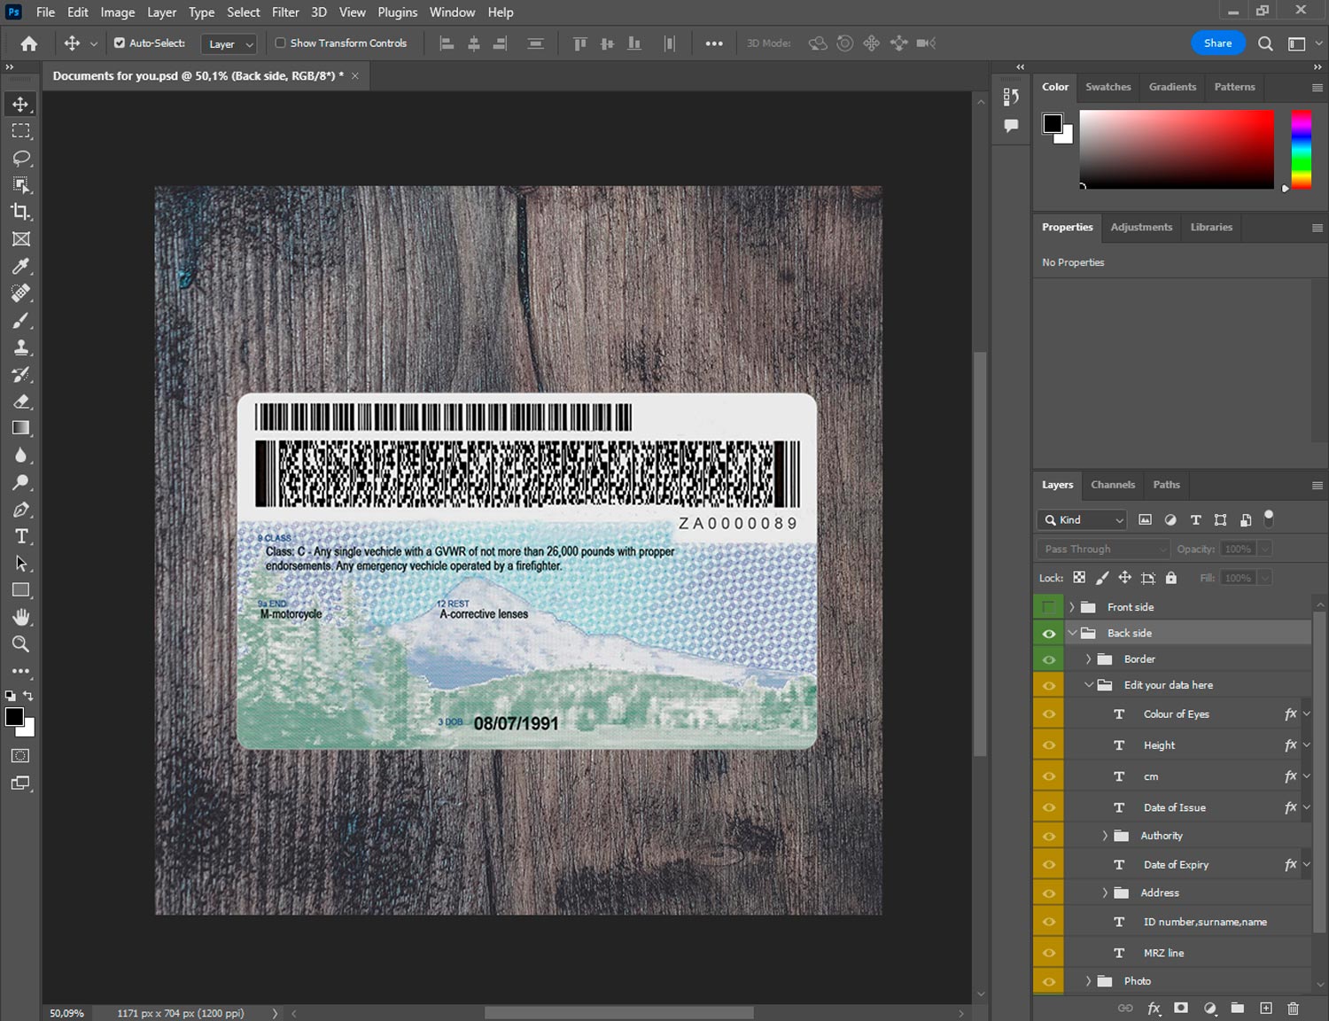
Task: Expand the Border layer group
Action: point(1088,659)
